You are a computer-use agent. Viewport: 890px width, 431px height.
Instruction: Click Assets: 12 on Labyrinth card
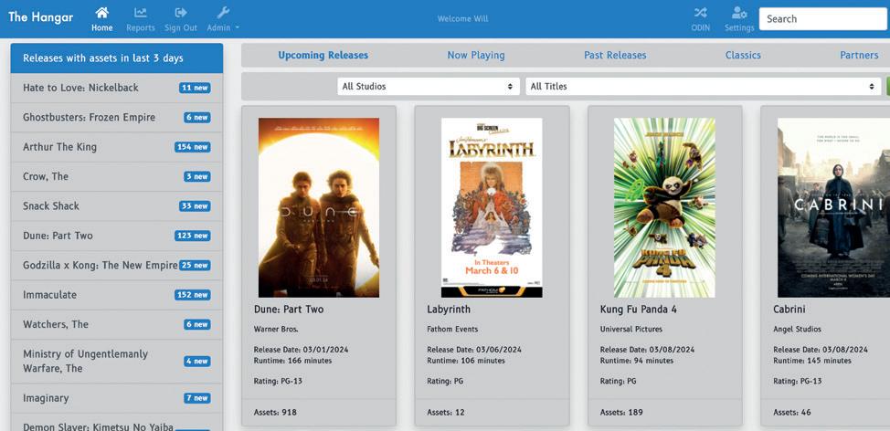(446, 413)
